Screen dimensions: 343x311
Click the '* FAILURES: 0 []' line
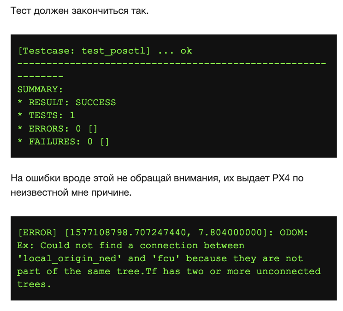pos(63,141)
